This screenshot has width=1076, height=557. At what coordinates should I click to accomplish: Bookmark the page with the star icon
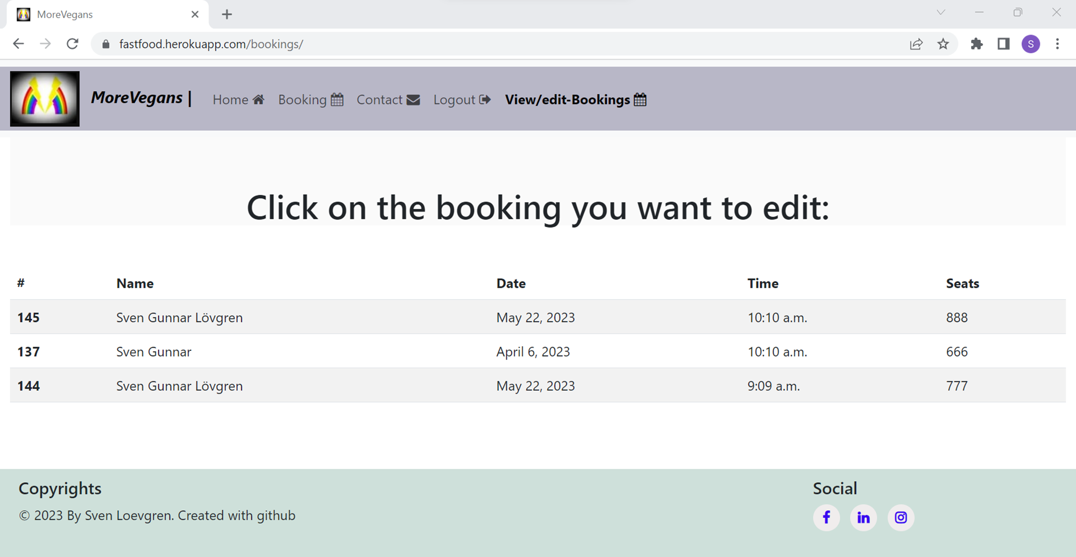pyautogui.click(x=943, y=44)
